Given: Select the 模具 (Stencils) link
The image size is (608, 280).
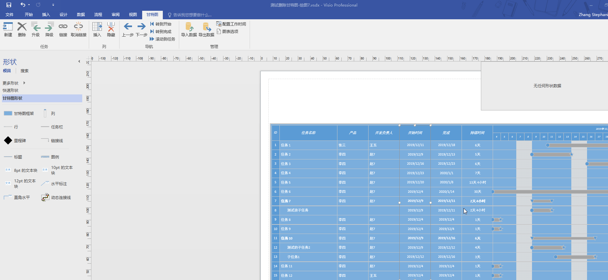Looking at the screenshot, I should click(7, 71).
